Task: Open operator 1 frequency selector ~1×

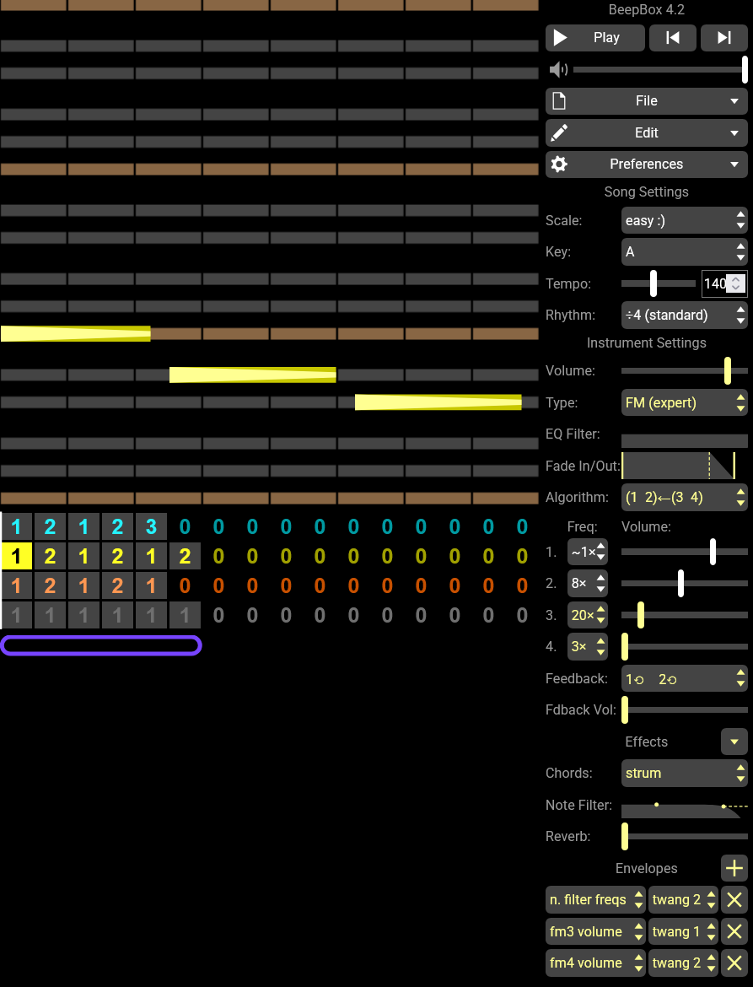Action: pyautogui.click(x=588, y=552)
